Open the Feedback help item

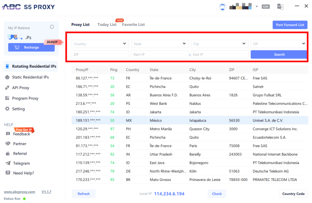(x=22, y=134)
